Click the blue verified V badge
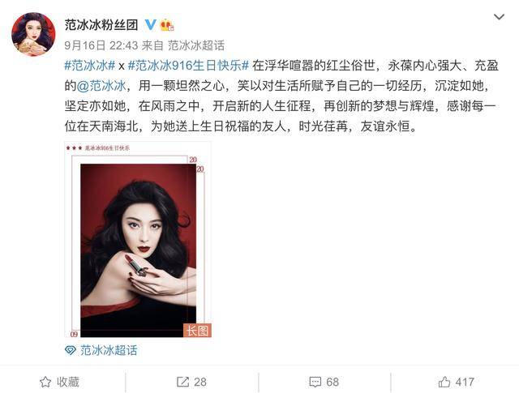The height and width of the screenshot is (393, 519). point(151,25)
